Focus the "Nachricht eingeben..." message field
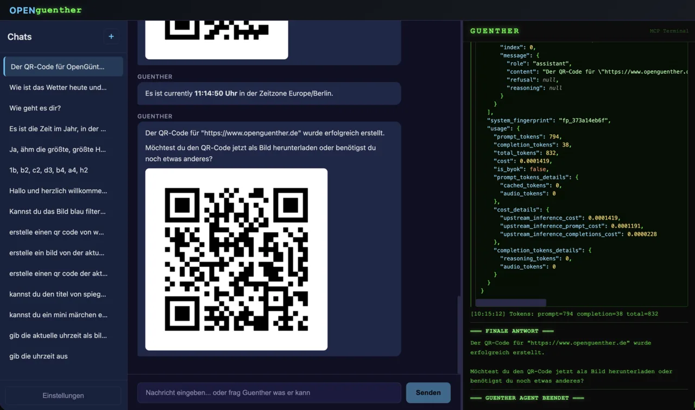 pos(269,393)
